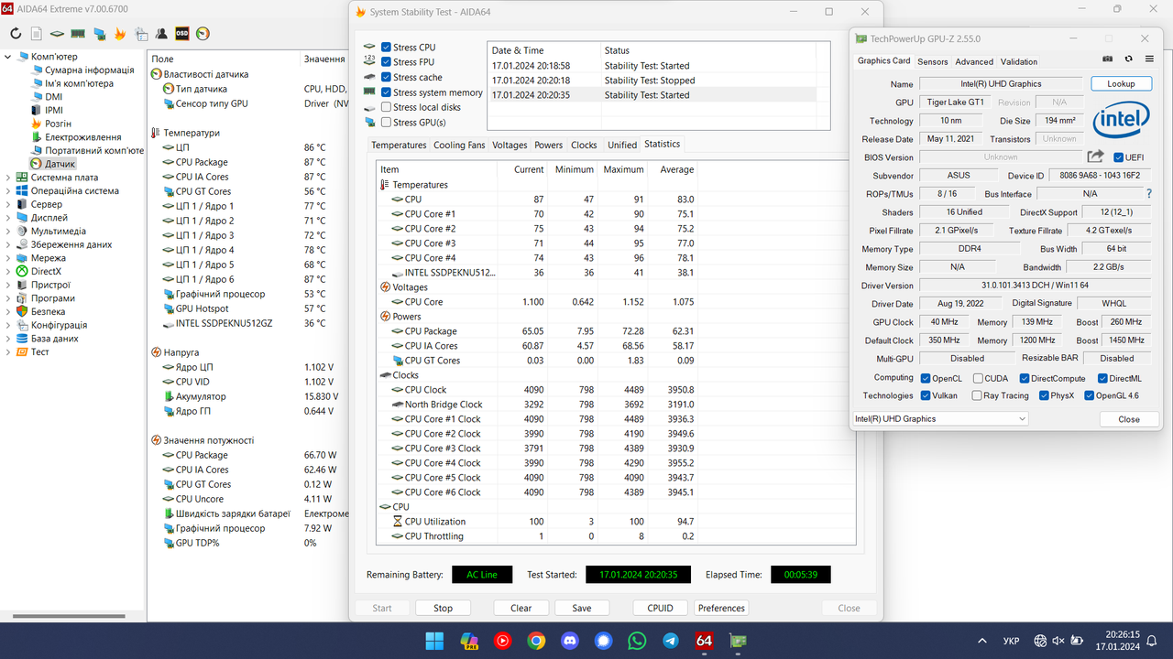
Task: Toggle the Ray Tracing checkbox in GPU-Z
Action: (x=978, y=395)
